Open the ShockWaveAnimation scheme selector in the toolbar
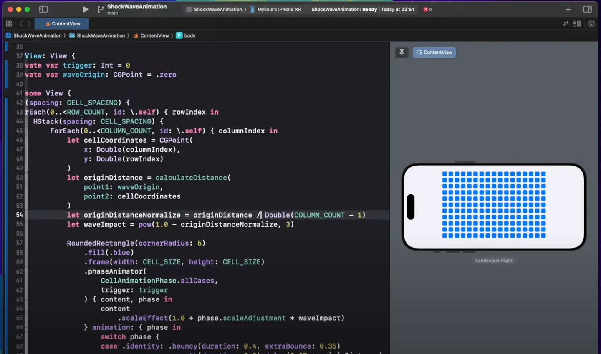601x354 pixels. pos(214,9)
